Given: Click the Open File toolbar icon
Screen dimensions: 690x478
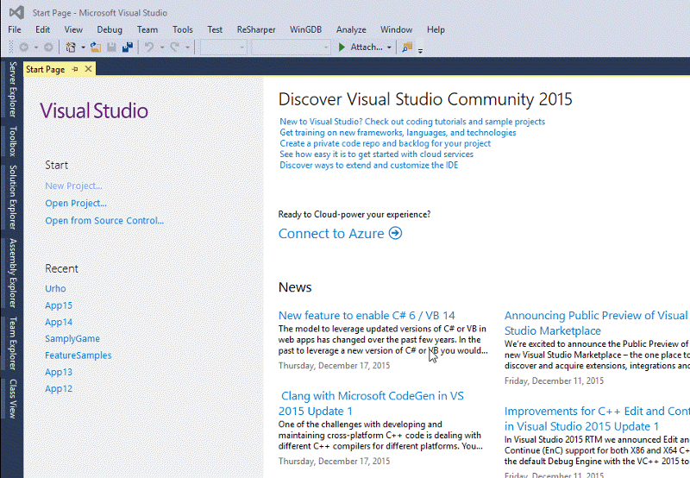Looking at the screenshot, I should pos(96,47).
